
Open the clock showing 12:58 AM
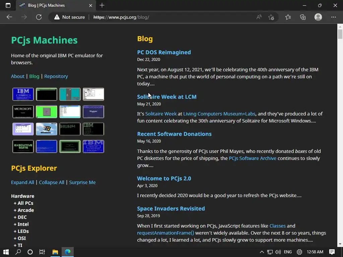point(315,252)
